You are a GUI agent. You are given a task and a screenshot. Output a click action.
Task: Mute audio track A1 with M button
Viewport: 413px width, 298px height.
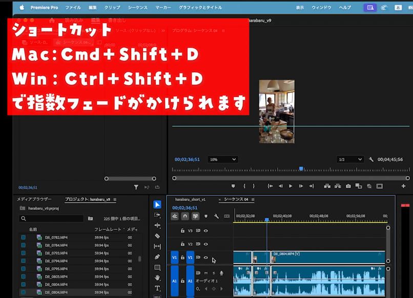coord(206,273)
